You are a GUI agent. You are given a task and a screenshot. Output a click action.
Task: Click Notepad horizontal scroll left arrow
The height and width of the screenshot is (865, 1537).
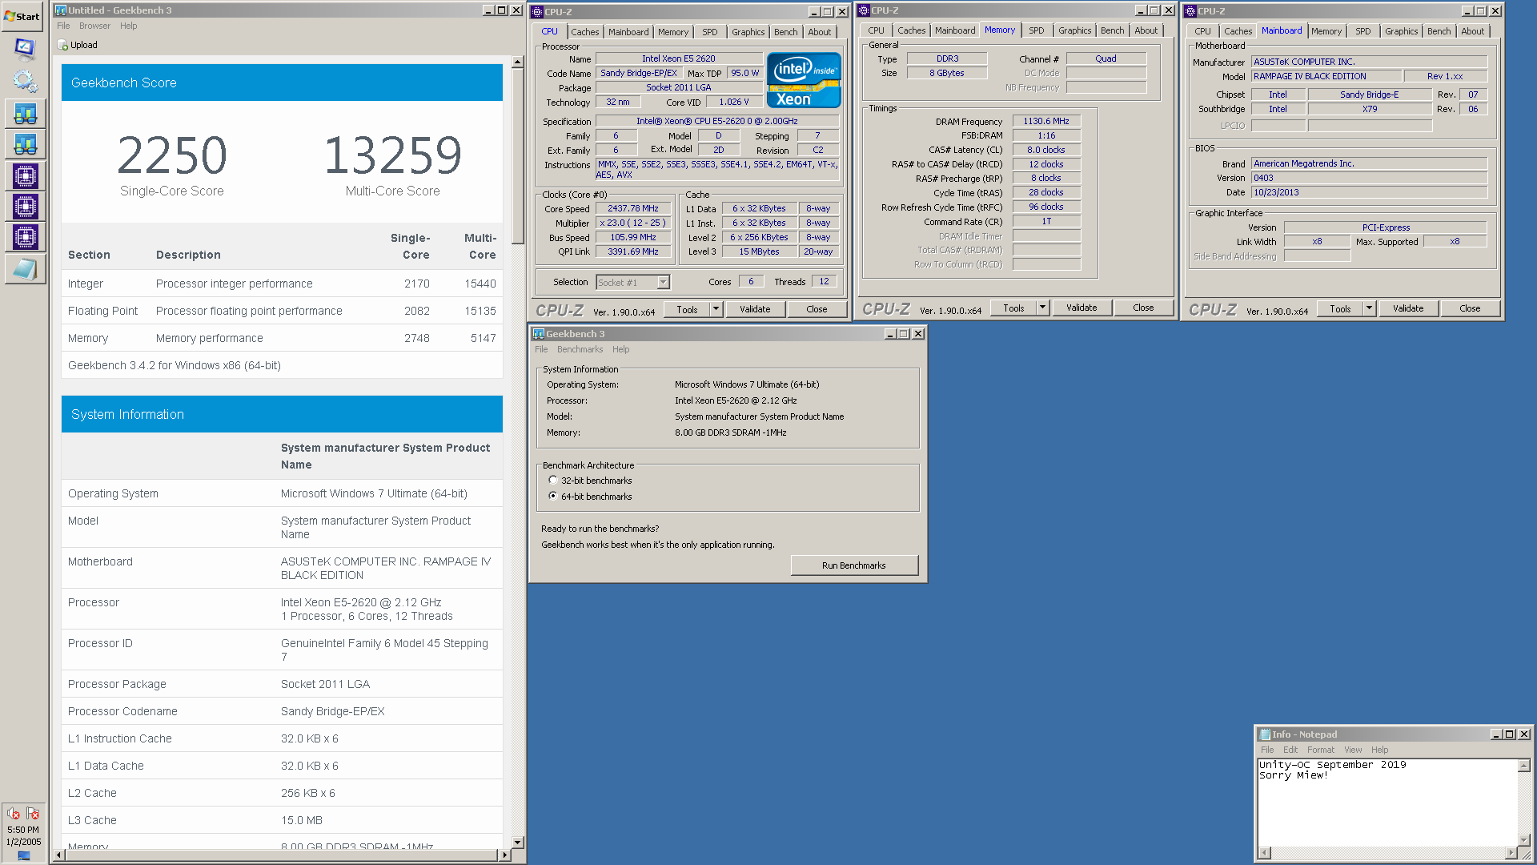(1264, 853)
